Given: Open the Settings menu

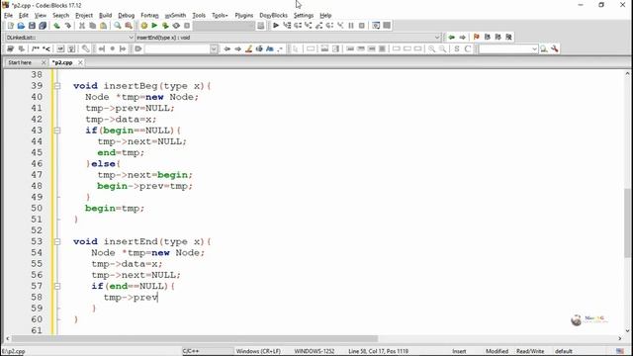Looking at the screenshot, I should click(304, 16).
